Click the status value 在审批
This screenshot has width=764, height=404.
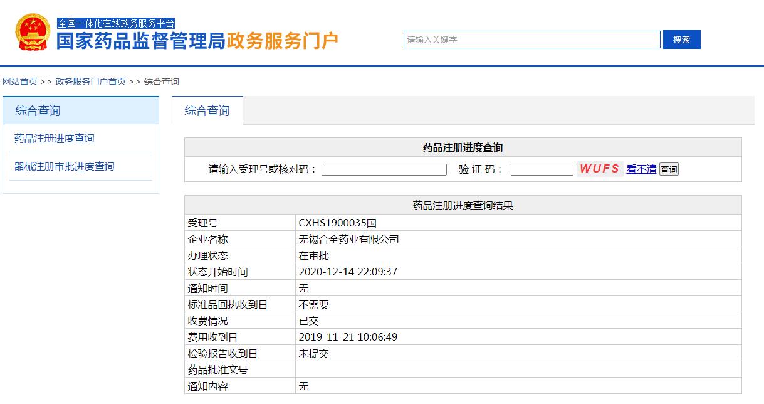point(314,255)
